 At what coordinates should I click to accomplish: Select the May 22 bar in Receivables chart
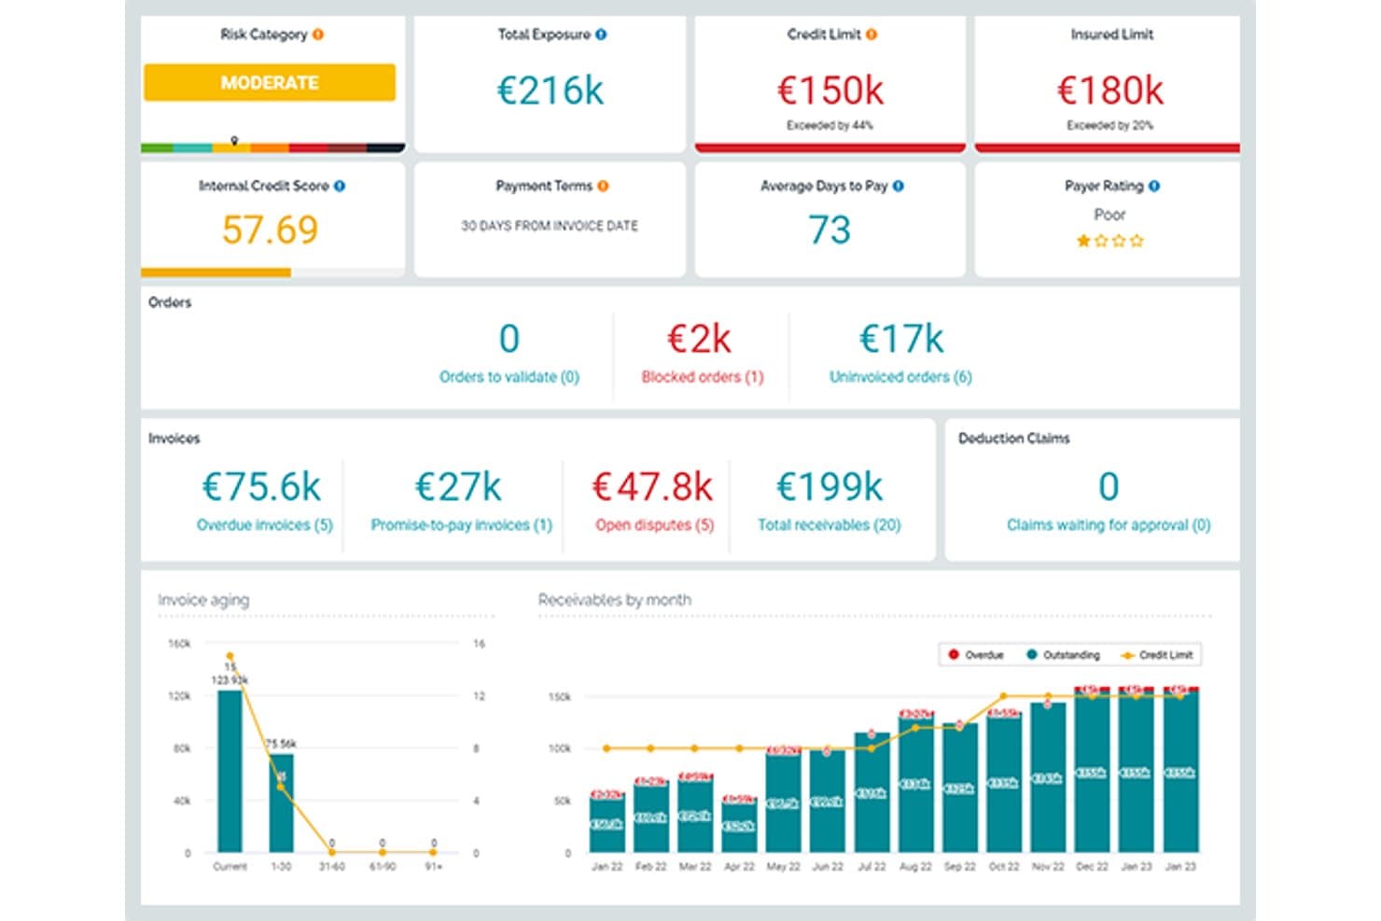coord(783,800)
